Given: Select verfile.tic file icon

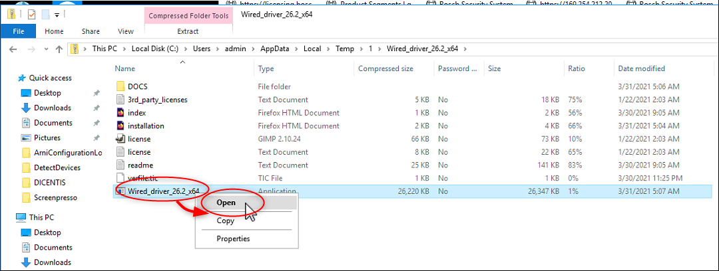Looking at the screenshot, I should pos(120,178).
